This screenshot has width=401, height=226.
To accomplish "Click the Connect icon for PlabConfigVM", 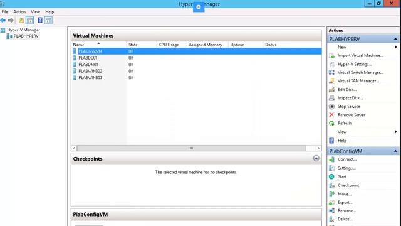I will (x=331, y=159).
